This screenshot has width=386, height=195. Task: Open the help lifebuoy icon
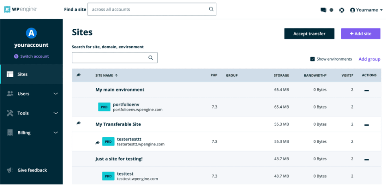point(342,10)
